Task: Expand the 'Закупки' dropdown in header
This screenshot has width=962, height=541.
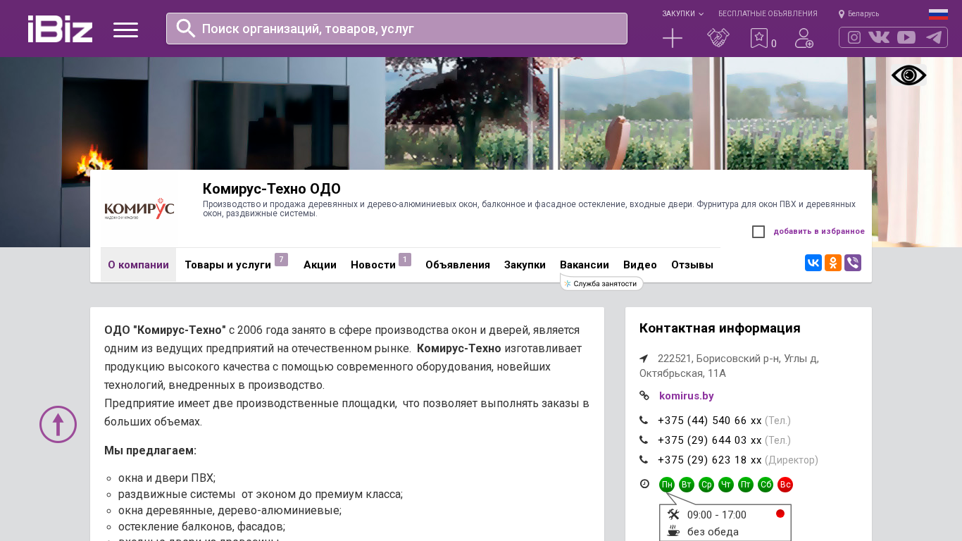Action: pyautogui.click(x=682, y=13)
